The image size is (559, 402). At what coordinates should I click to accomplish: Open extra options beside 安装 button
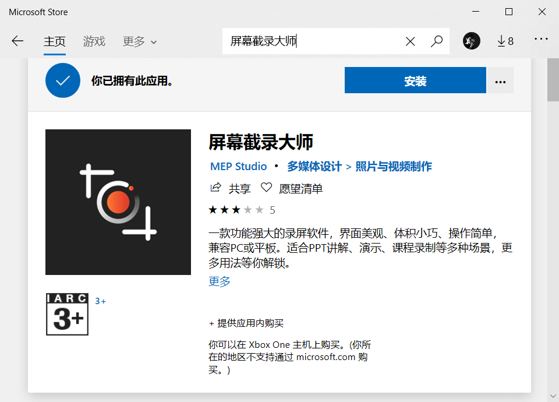[x=500, y=80]
